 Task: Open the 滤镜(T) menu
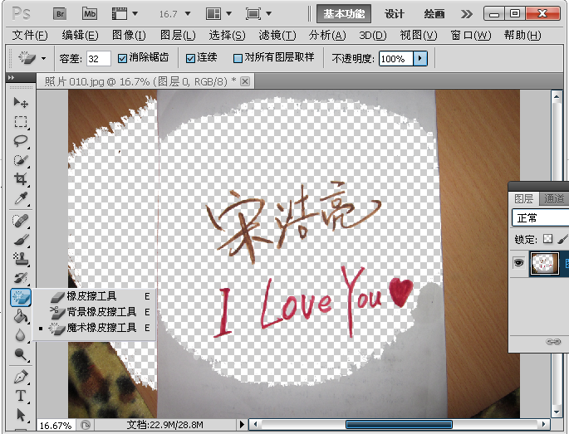click(277, 35)
